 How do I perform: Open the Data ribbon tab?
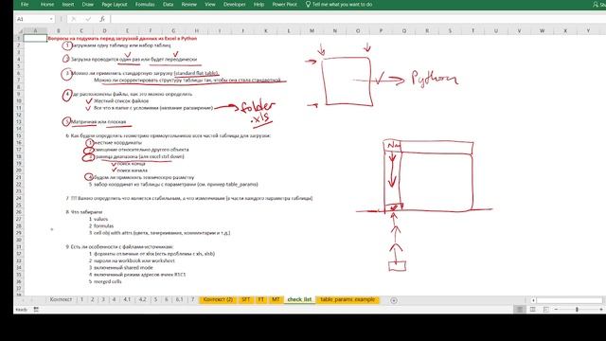tap(168, 4)
